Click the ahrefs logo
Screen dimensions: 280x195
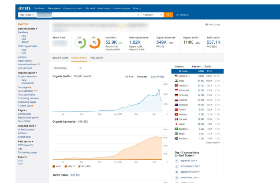(x=24, y=8)
